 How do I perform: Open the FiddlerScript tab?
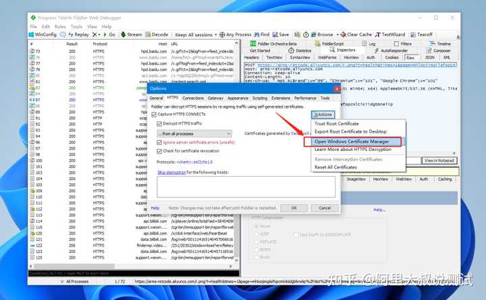[x=329, y=44]
